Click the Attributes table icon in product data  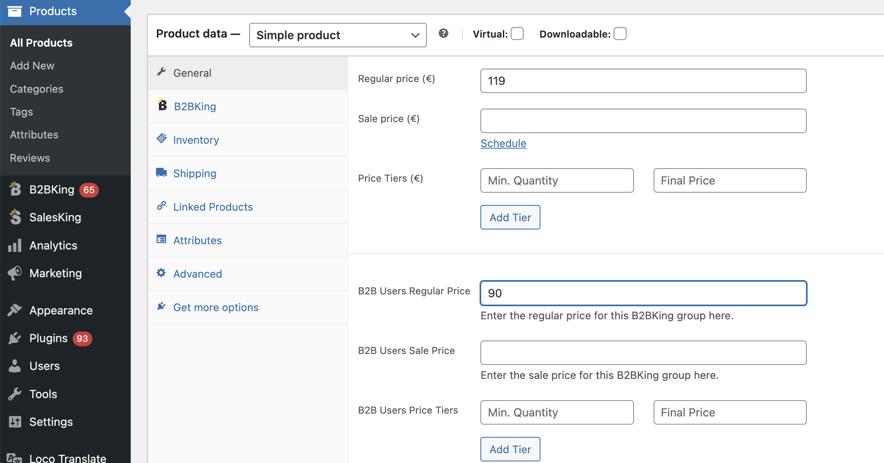[161, 239]
